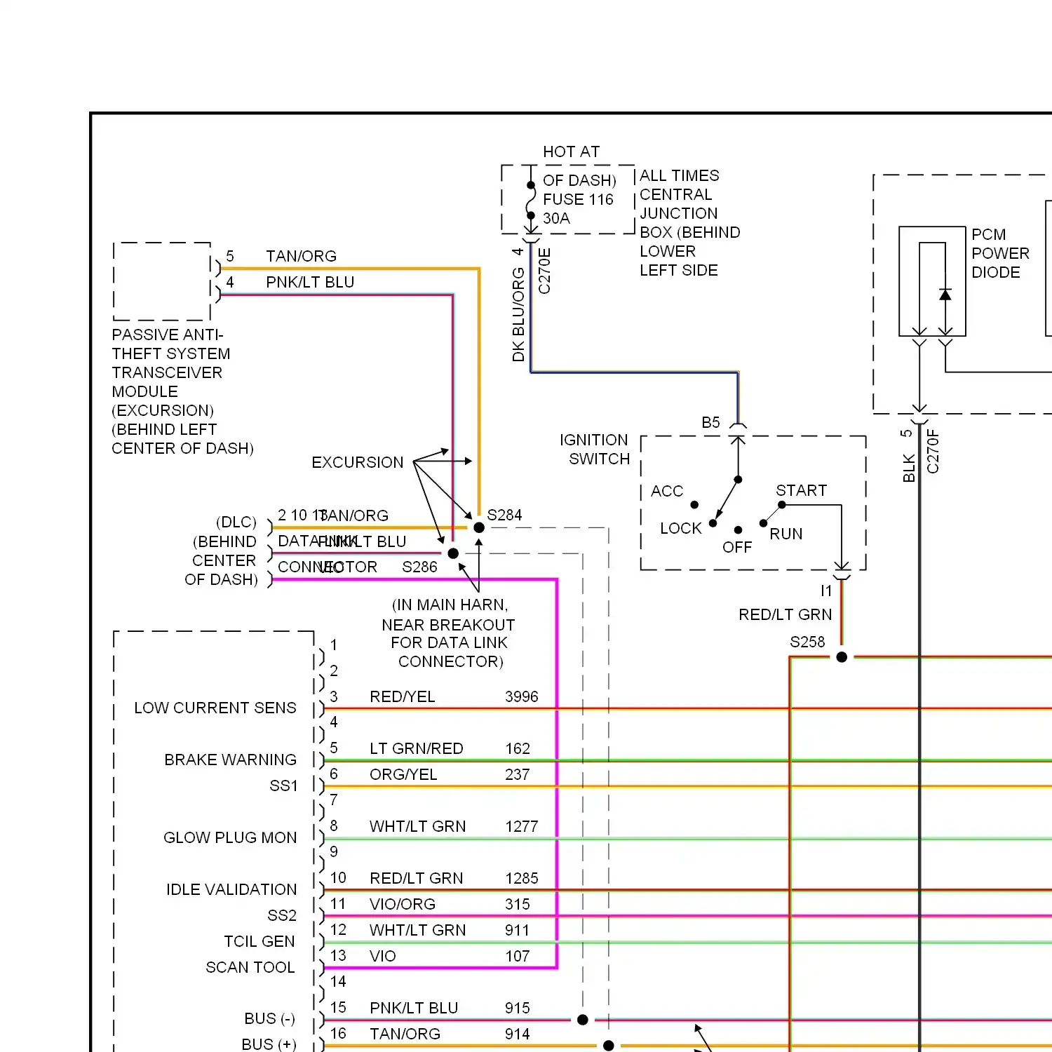Click 'TAN/ORG' on pin 16
Viewport: 1052px width, 1052px height.
[405, 1034]
